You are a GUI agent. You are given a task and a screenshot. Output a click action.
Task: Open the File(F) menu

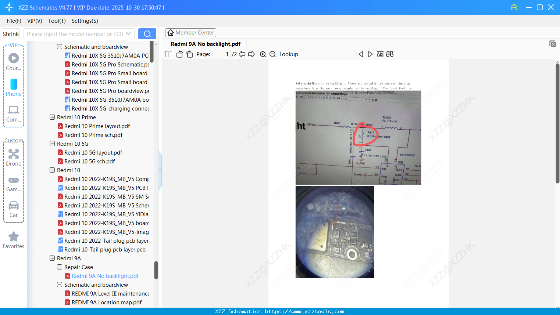click(x=14, y=21)
